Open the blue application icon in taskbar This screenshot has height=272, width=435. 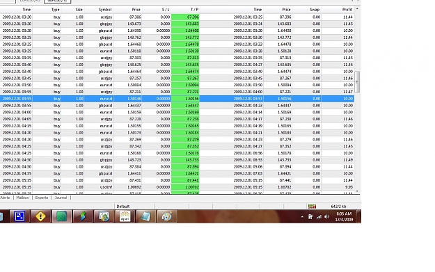(19, 216)
